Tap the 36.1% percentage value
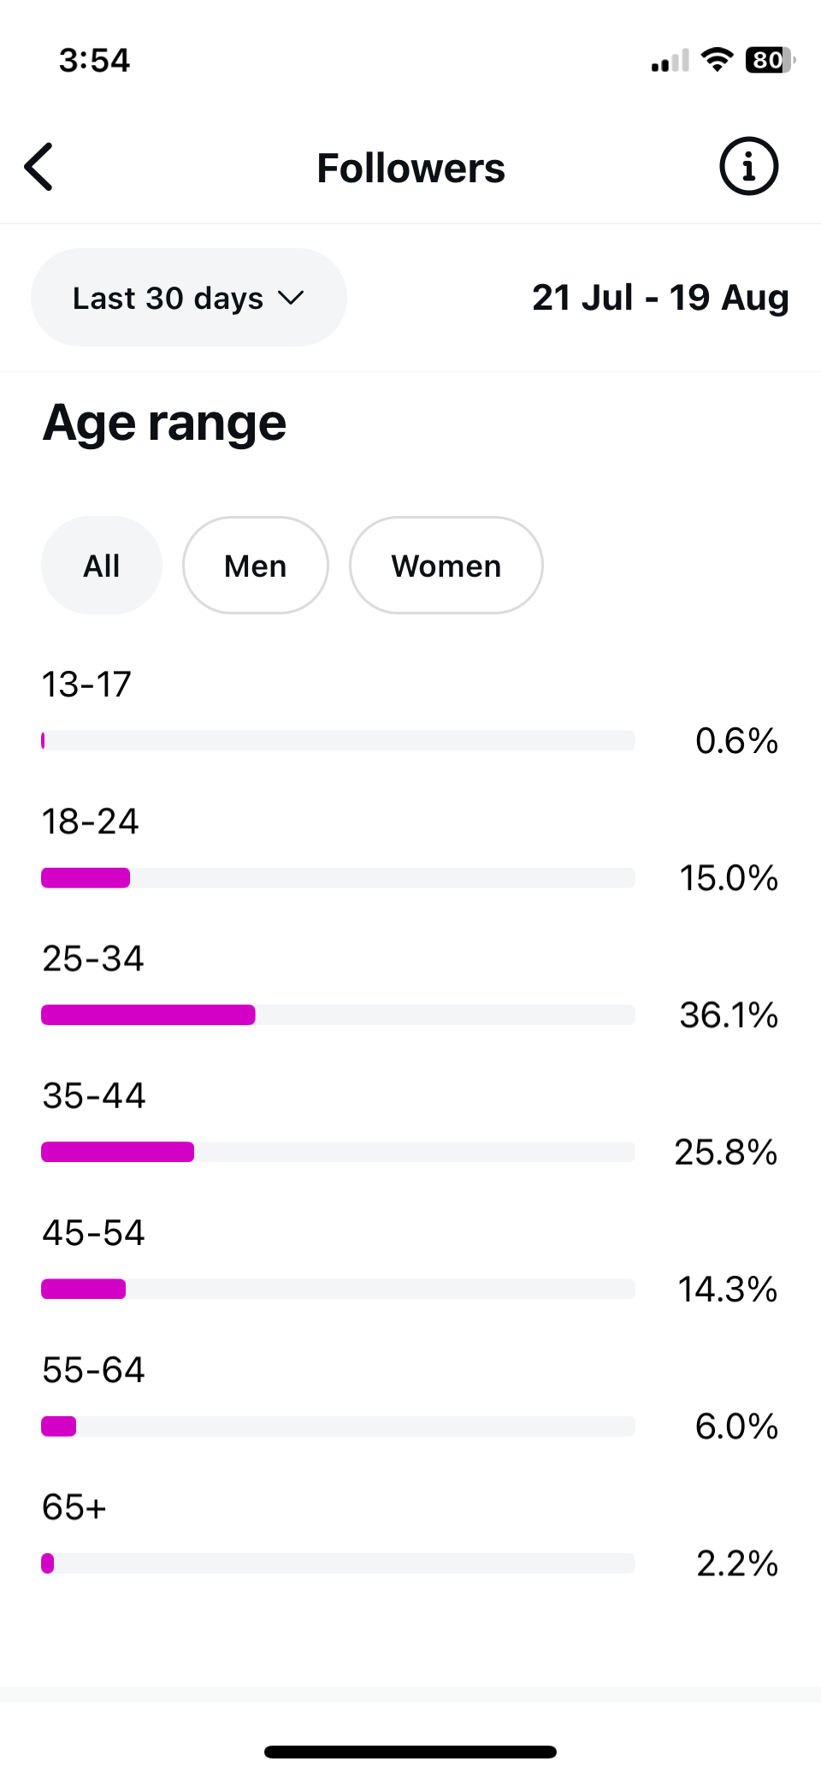 [729, 1016]
